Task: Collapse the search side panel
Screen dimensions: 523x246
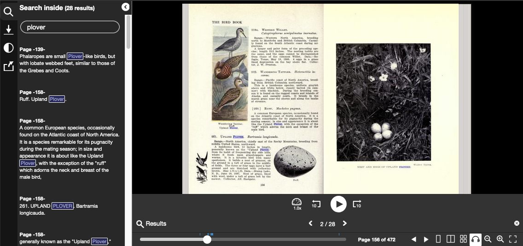Action: [x=125, y=7]
